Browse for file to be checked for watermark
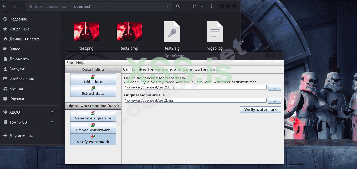This screenshot has height=169, width=357. click(x=274, y=87)
